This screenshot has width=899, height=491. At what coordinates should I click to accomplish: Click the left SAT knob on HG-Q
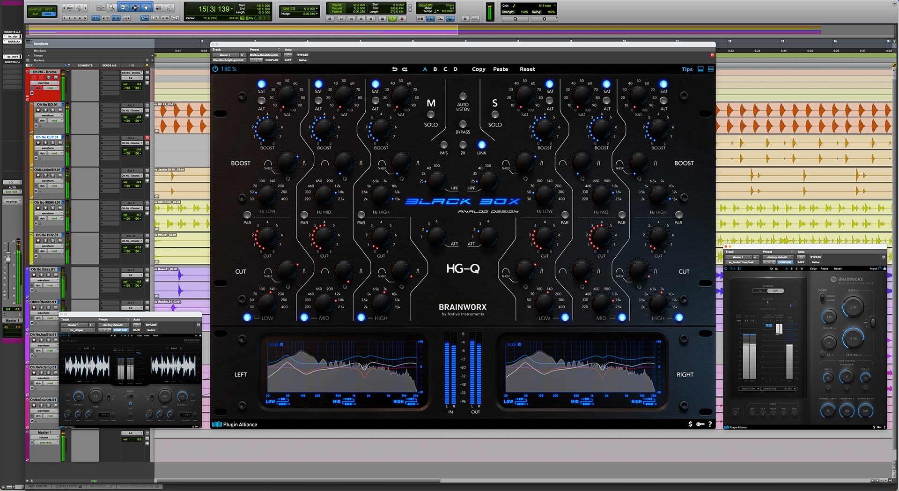[287, 96]
